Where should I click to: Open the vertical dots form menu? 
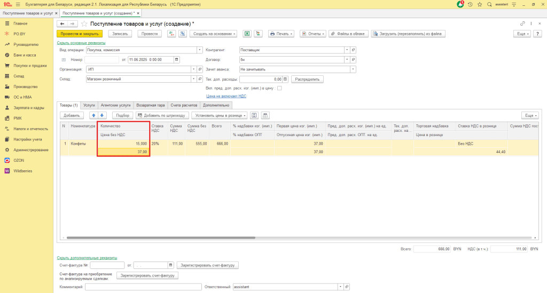pyautogui.click(x=531, y=23)
